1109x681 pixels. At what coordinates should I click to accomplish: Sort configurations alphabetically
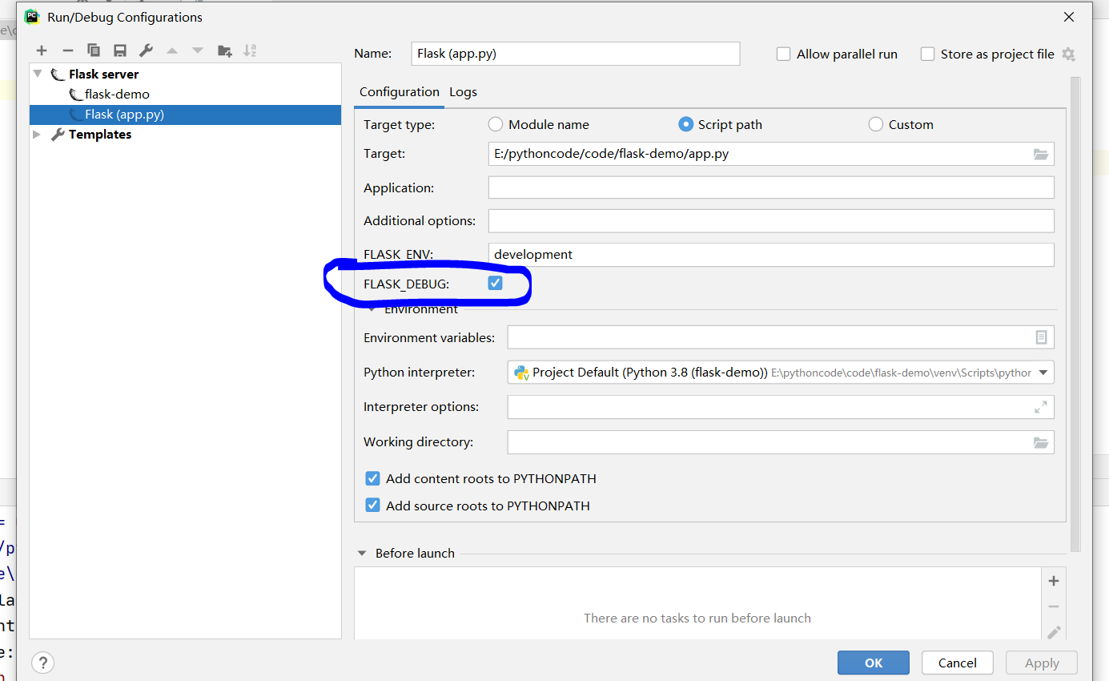(x=250, y=50)
